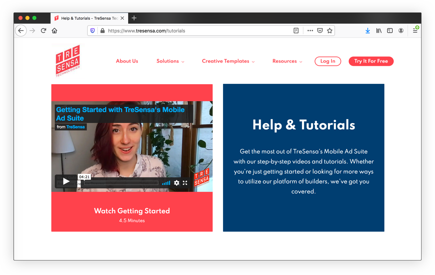435x275 pixels.
Task: Adjust the video volume bars
Action: pyautogui.click(x=166, y=183)
